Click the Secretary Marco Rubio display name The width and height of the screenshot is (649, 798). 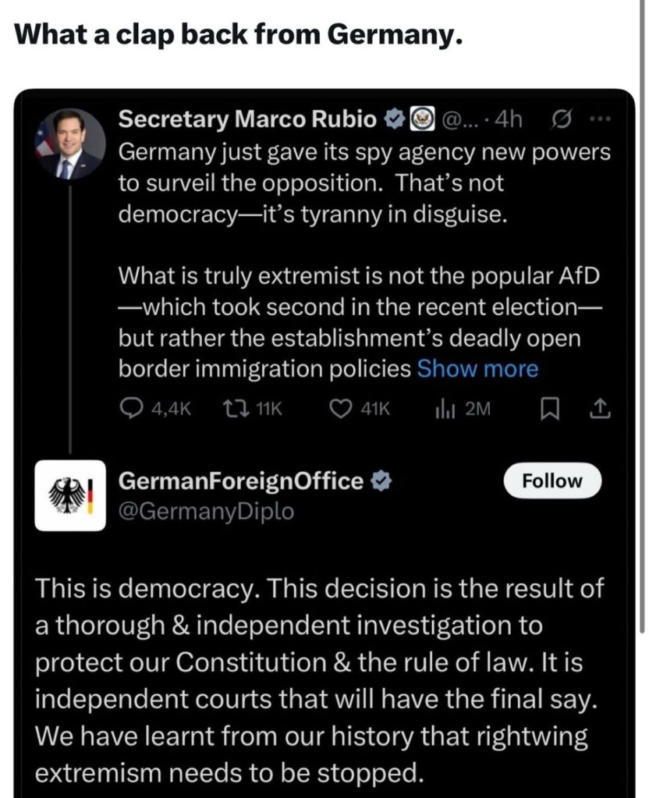[248, 120]
